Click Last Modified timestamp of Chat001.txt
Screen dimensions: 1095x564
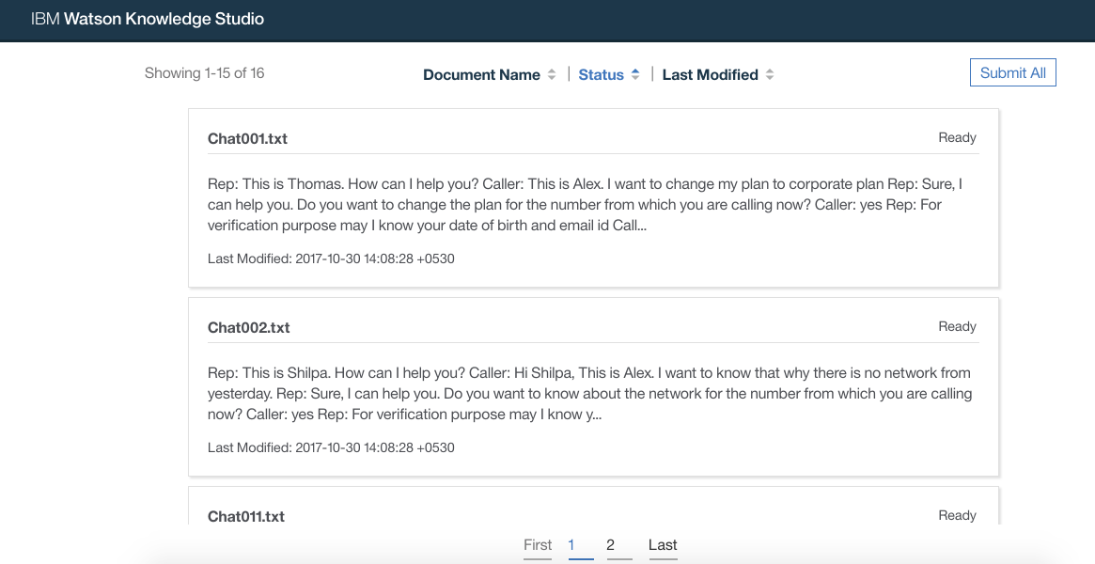[x=331, y=258]
